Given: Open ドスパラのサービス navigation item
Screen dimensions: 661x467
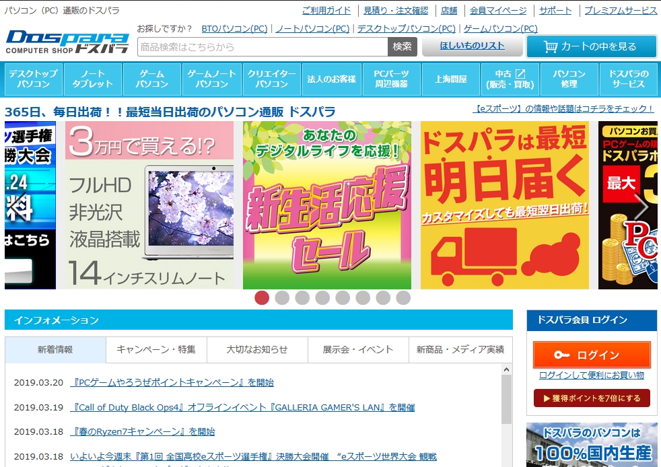Looking at the screenshot, I should pyautogui.click(x=629, y=79).
